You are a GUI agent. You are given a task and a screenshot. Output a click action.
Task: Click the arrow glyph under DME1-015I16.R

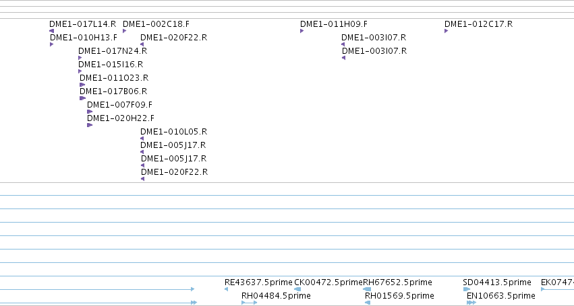click(80, 71)
